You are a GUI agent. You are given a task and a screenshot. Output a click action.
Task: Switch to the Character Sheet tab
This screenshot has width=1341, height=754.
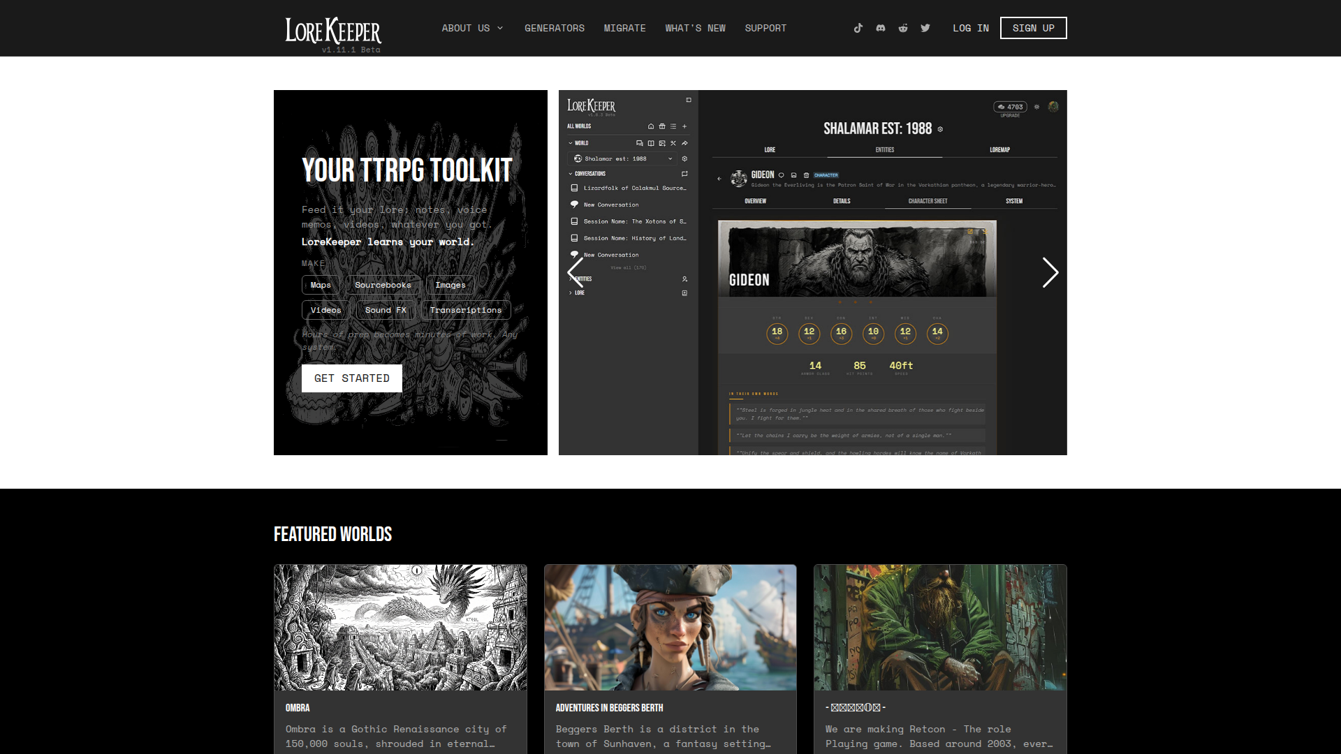click(x=928, y=201)
